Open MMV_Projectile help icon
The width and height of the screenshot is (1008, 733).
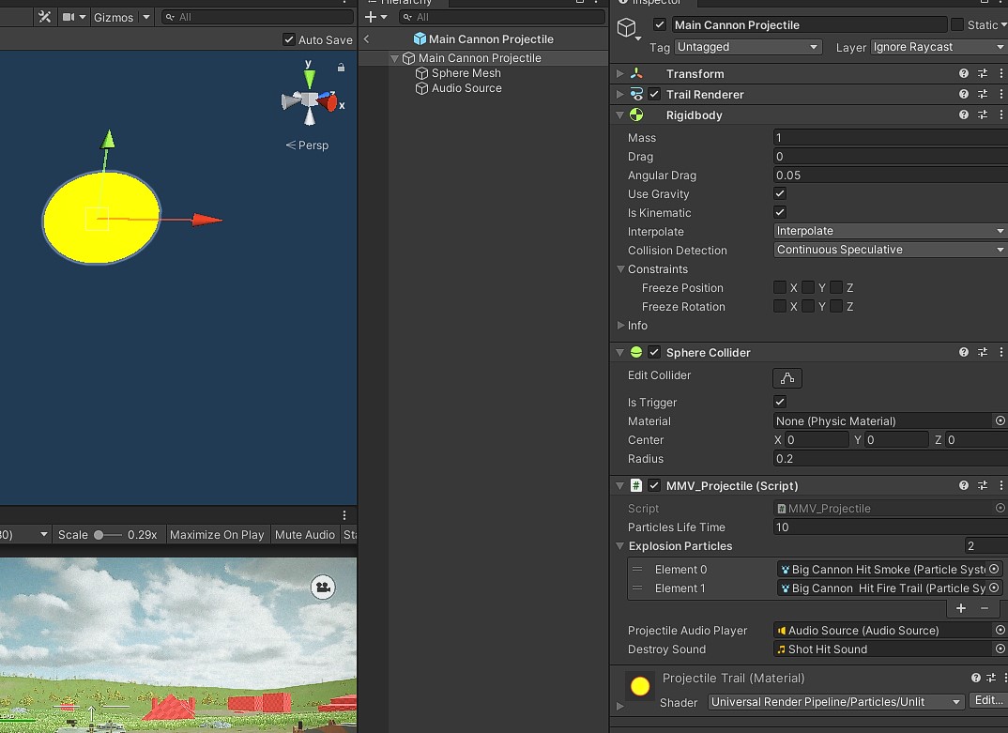click(964, 485)
